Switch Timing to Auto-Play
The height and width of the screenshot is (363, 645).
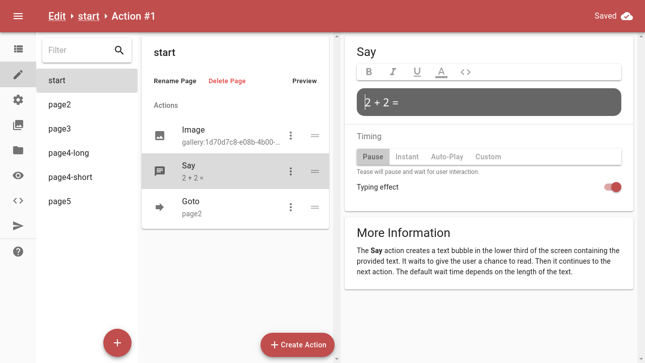[x=447, y=157]
